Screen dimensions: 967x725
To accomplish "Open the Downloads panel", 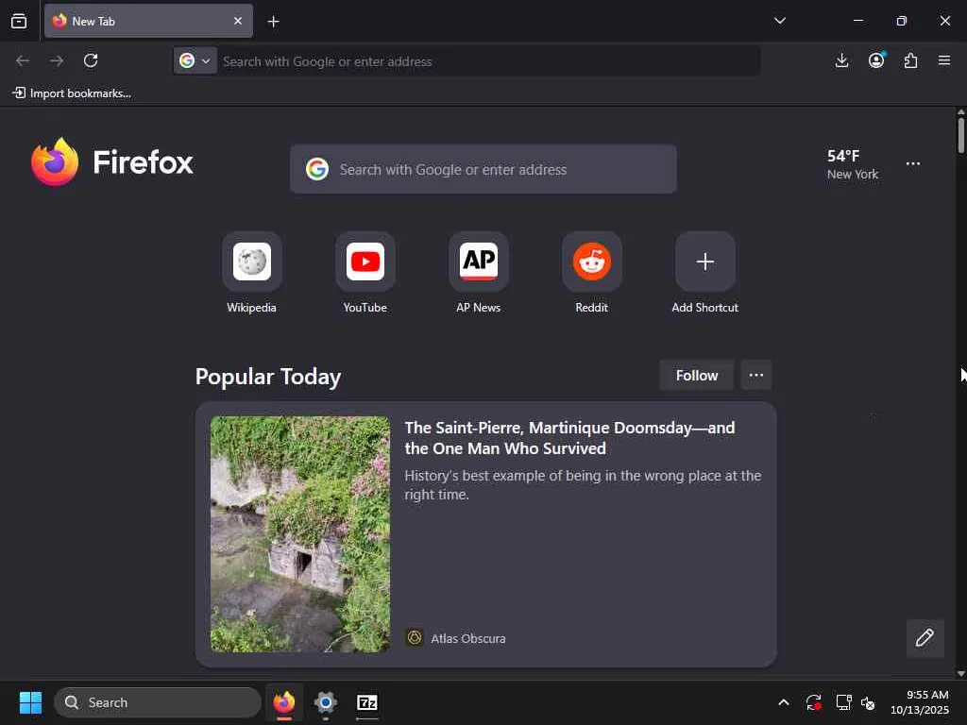I will 841,60.
